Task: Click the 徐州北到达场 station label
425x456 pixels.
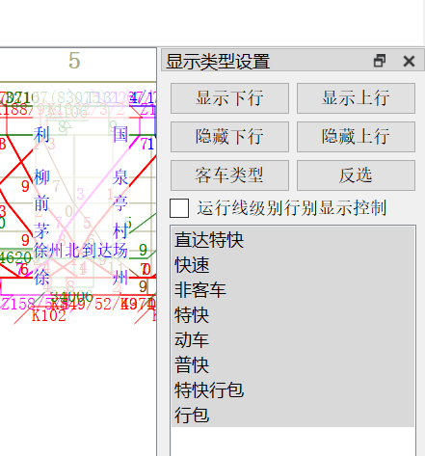Action: (x=81, y=251)
